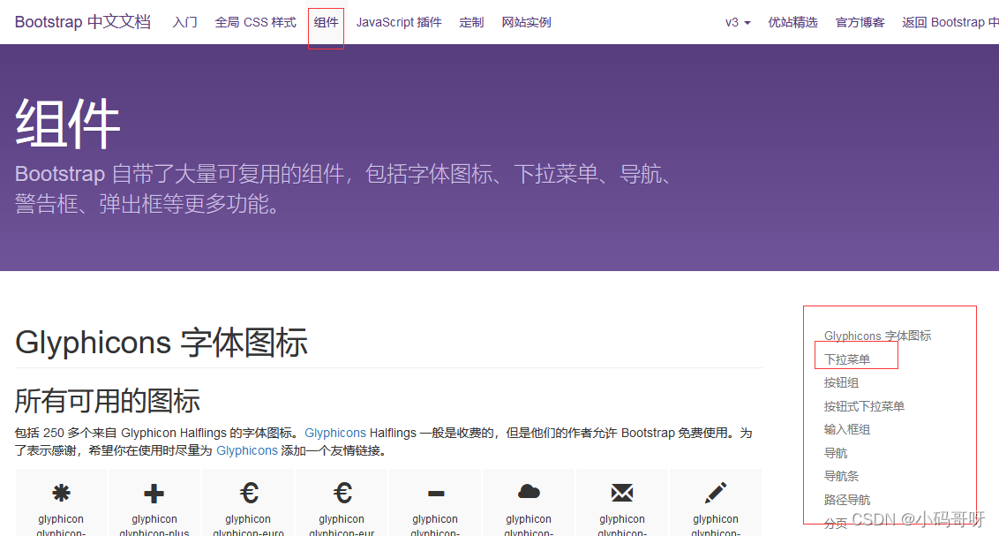Open 网站实例 in the navbar
The image size is (999, 536).
[x=526, y=22]
